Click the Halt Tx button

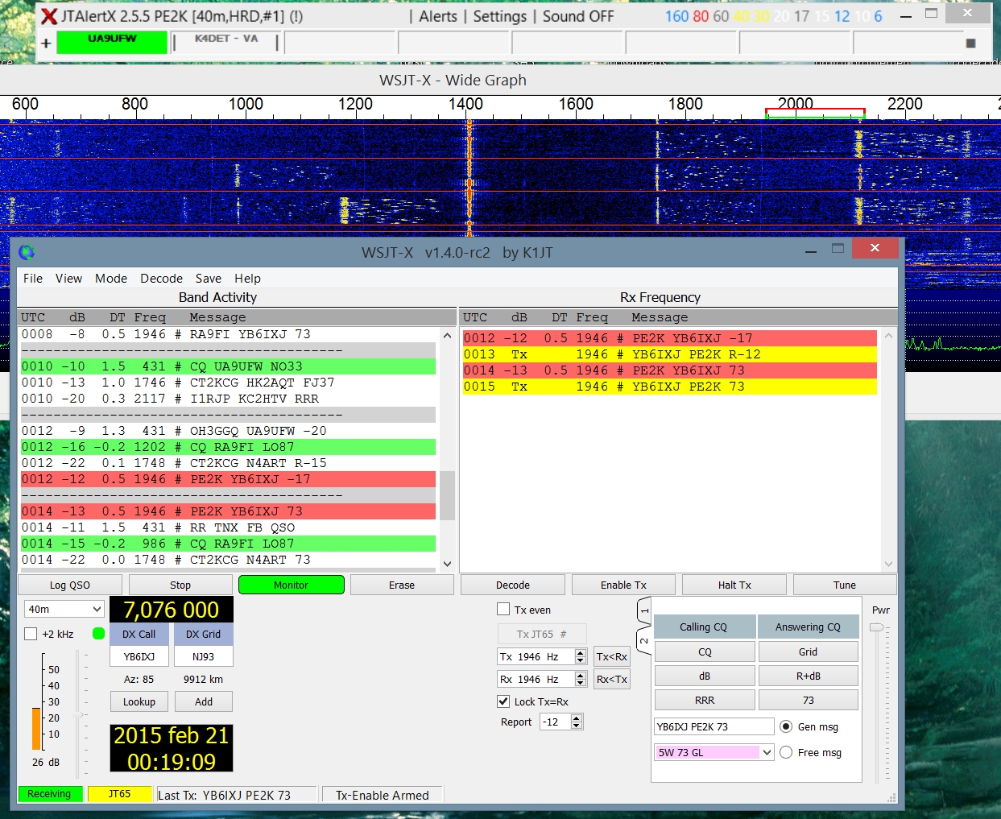pyautogui.click(x=734, y=585)
